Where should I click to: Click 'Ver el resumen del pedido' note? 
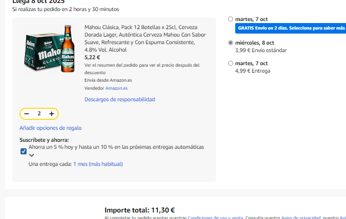click(x=142, y=69)
